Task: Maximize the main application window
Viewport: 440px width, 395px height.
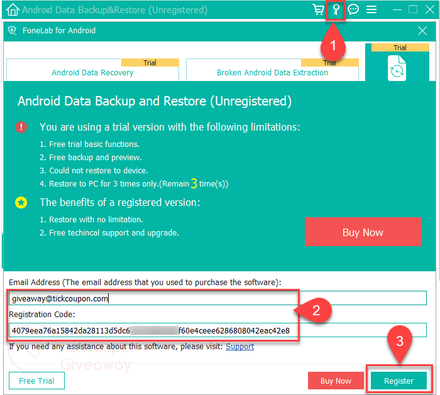Action: [413, 9]
